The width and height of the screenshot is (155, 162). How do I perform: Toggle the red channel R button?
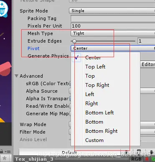pos(147,159)
